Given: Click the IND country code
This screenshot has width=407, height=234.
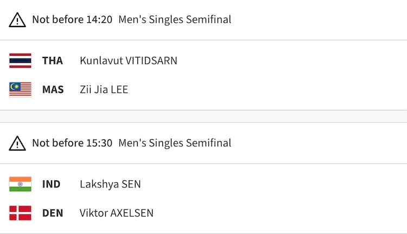Looking at the screenshot, I should pos(52,184).
